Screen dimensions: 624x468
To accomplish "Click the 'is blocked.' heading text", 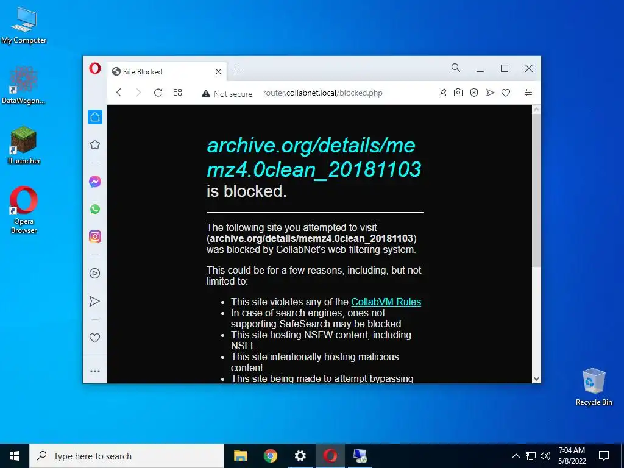I will (247, 191).
